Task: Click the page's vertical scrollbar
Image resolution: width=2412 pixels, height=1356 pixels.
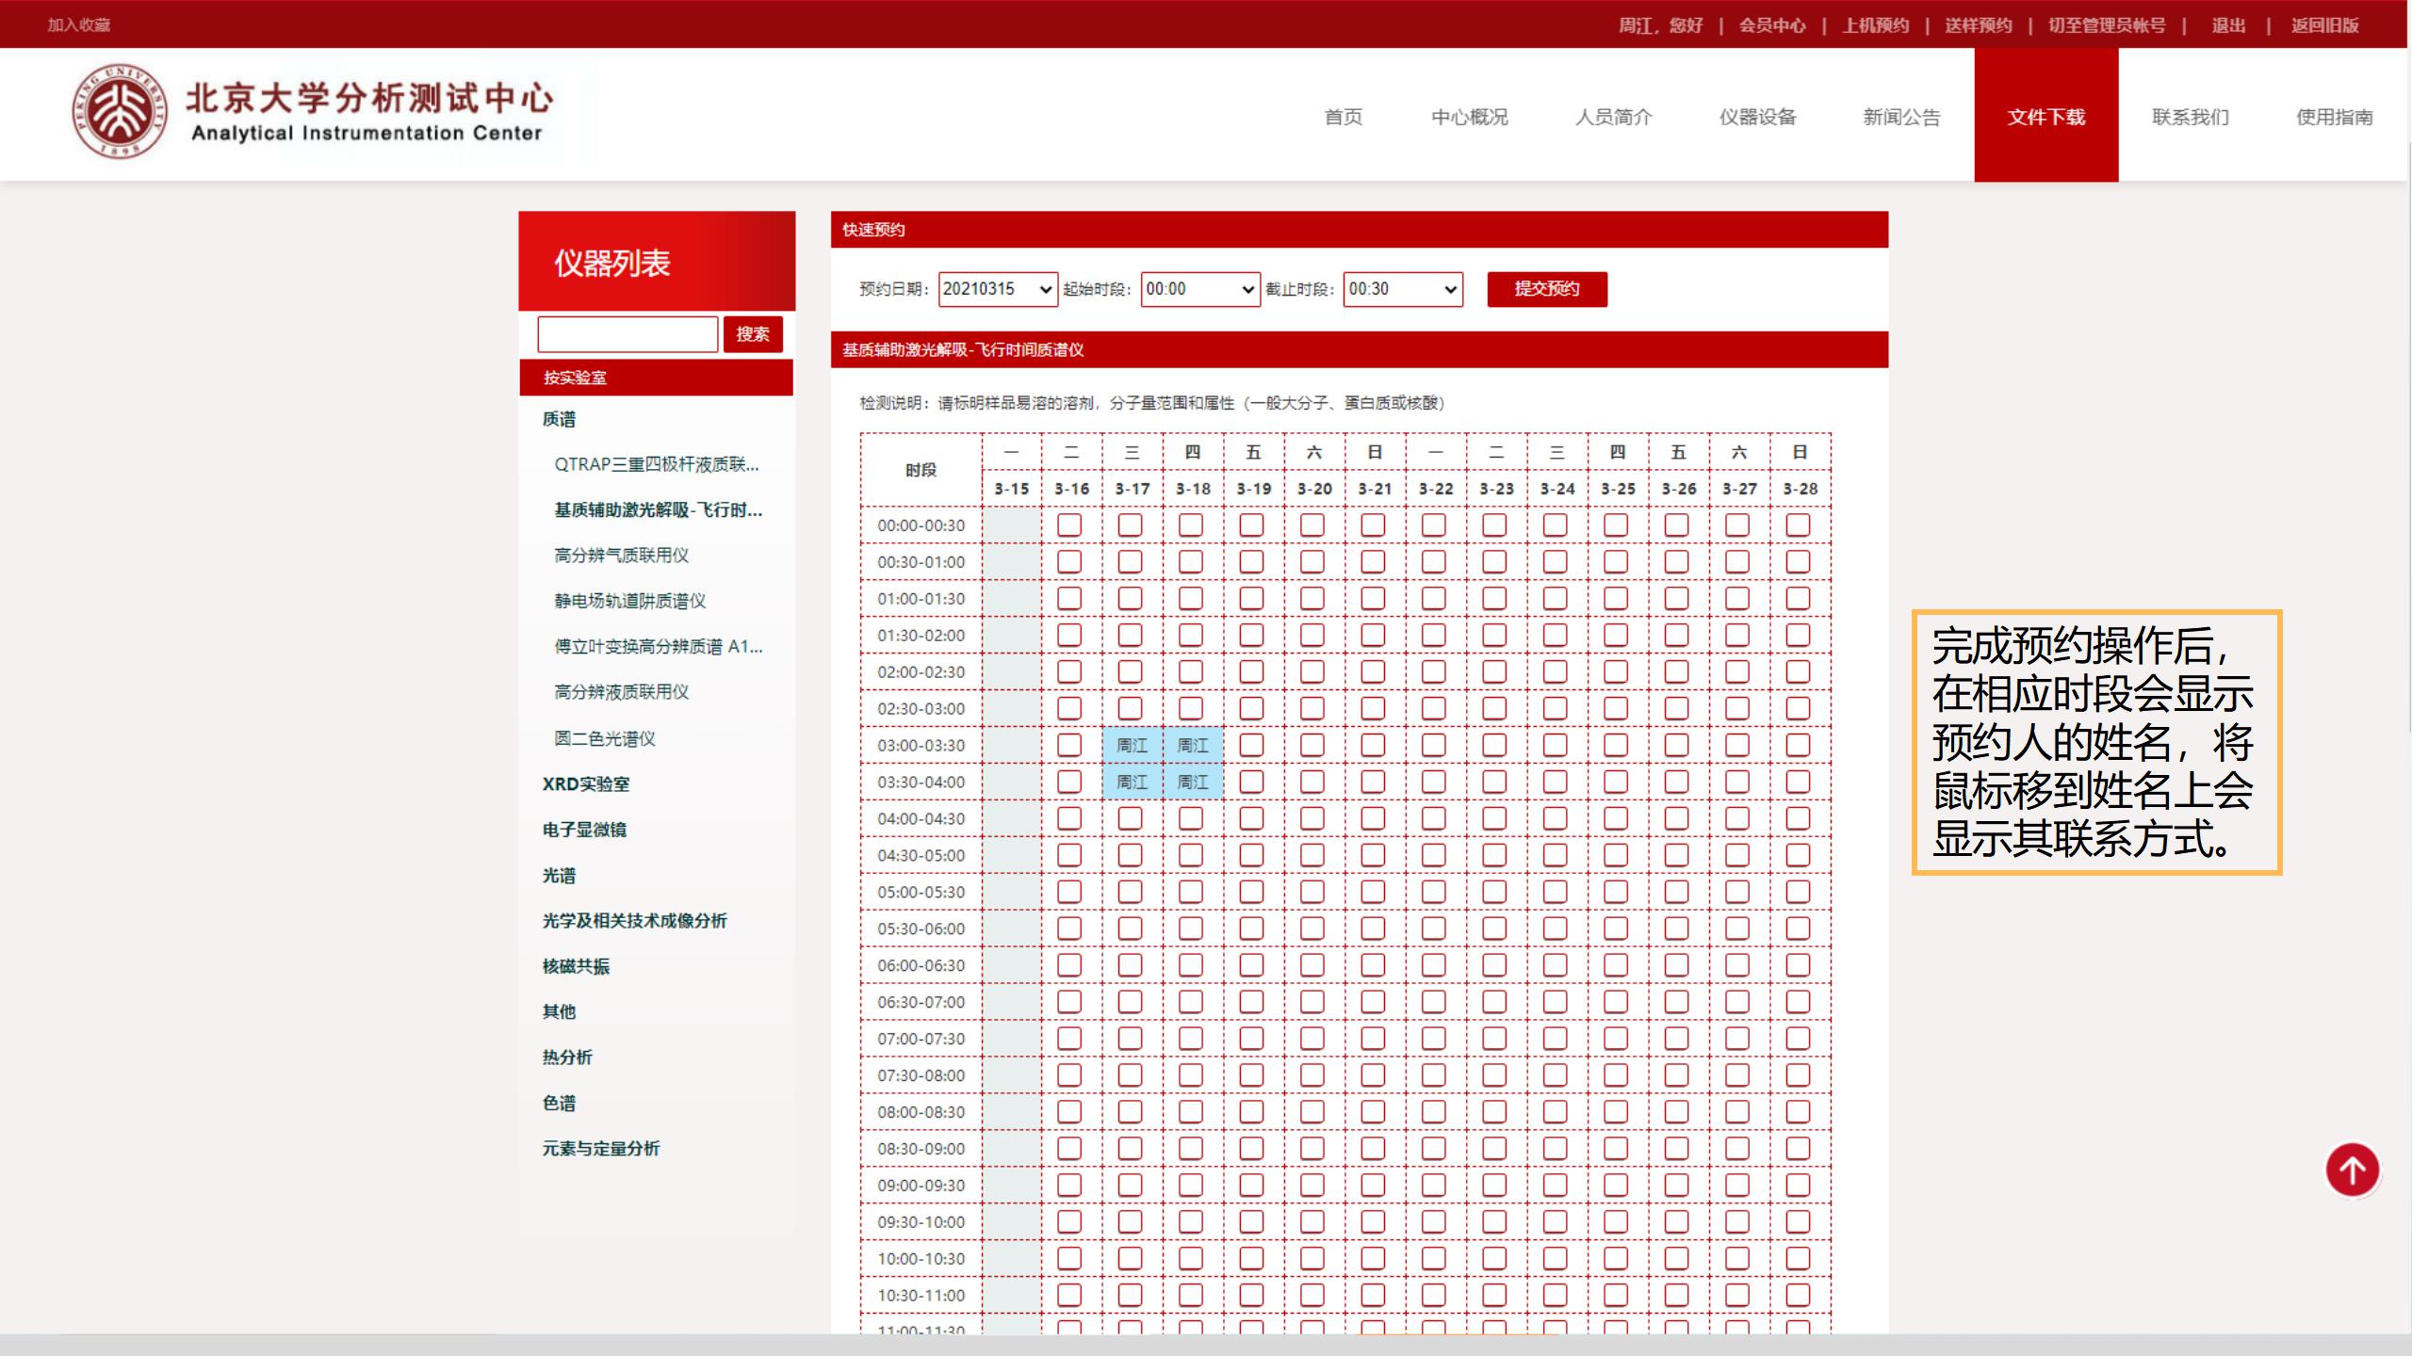Action: click(x=2408, y=438)
